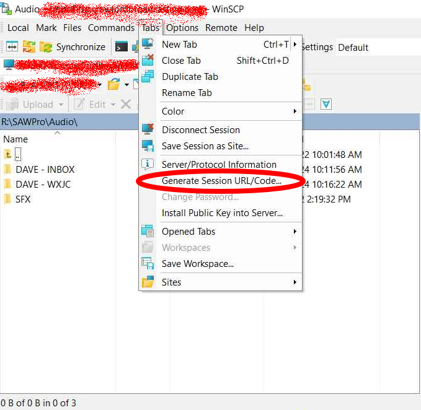Click the remote filter funnel icon
This screenshot has width=421, height=410.
point(326,104)
